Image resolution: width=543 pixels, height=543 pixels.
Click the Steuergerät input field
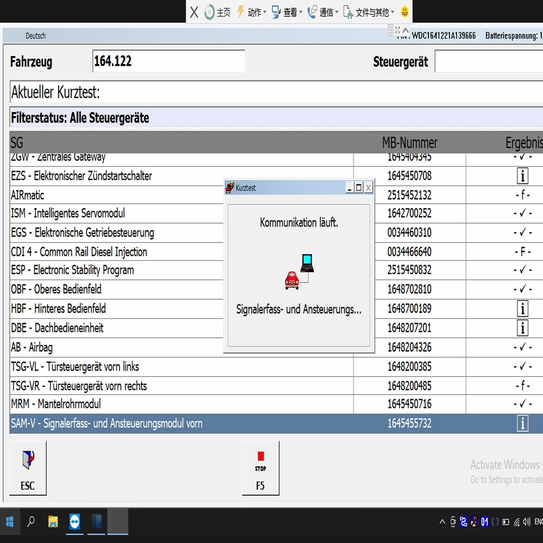pos(489,62)
